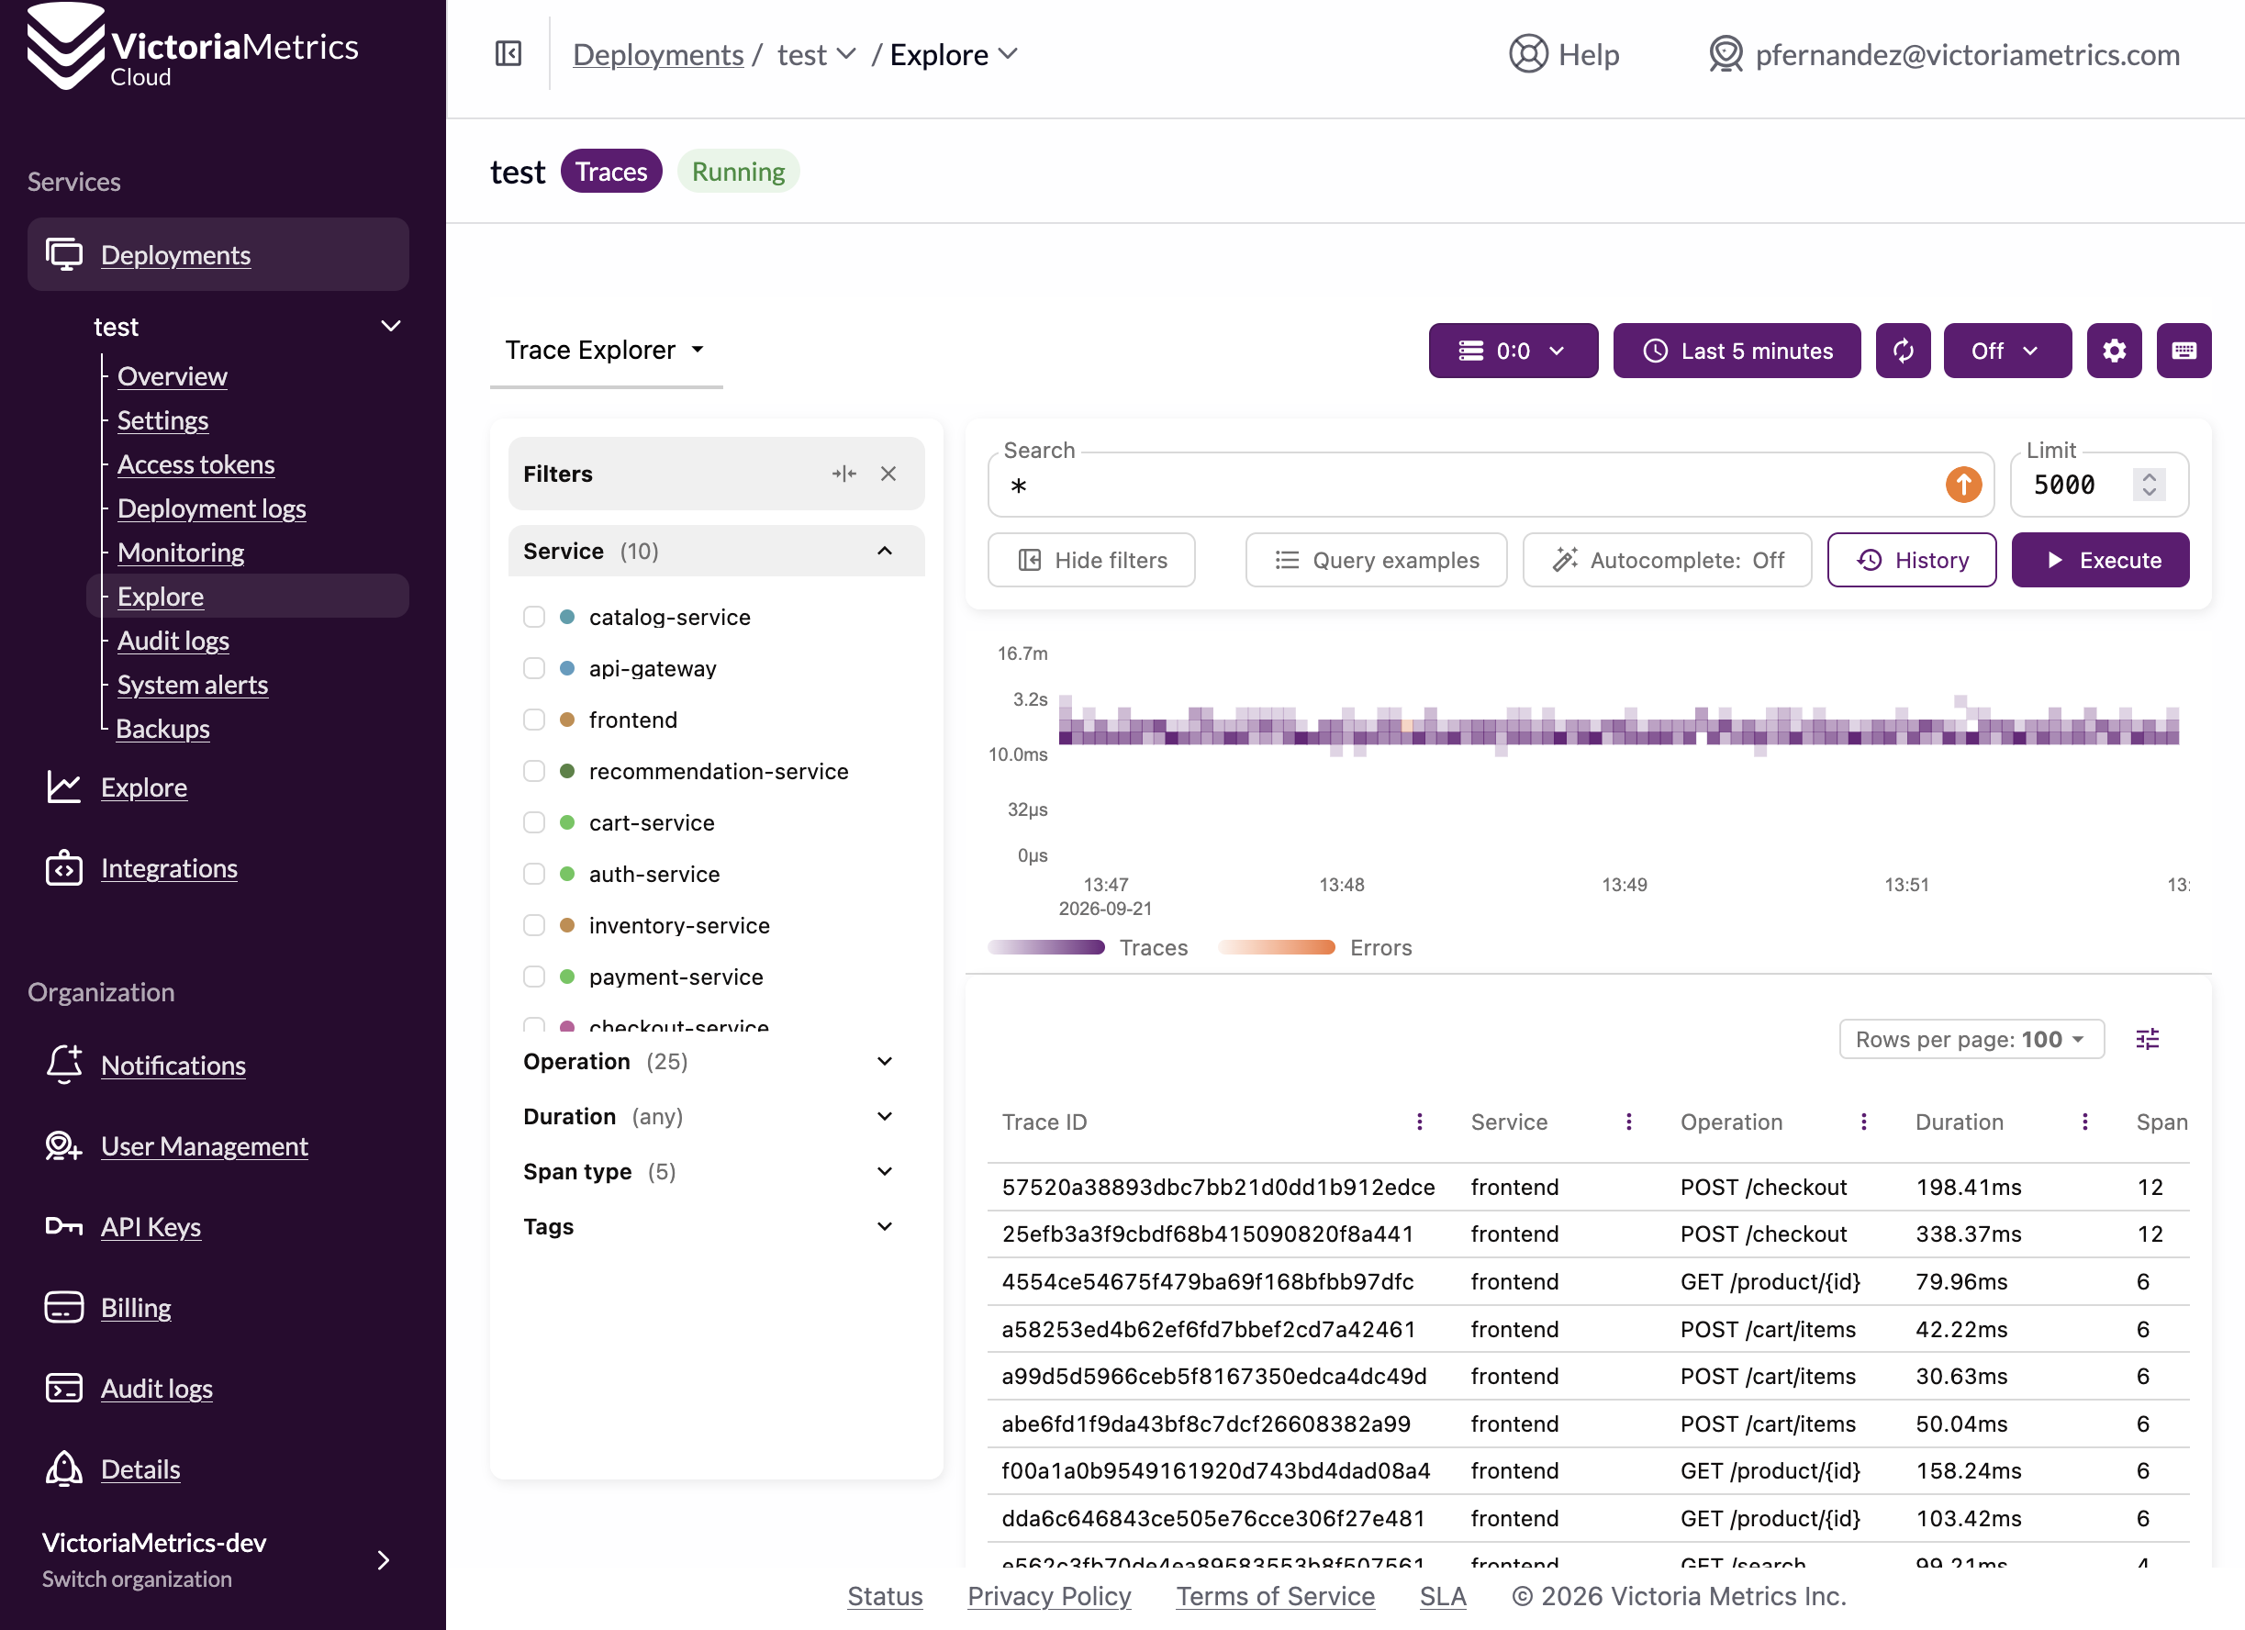Viewport: 2245px width, 1630px height.
Task: Click the organization Audit logs icon
Action: (x=64, y=1389)
